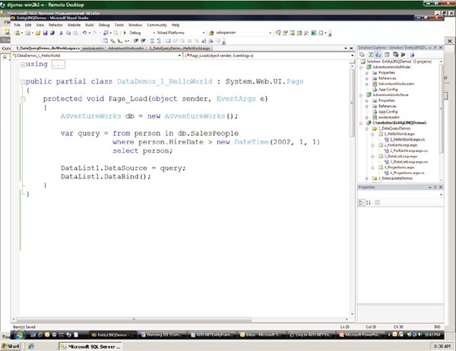Click the Save icon in the toolbar
Screen dimensions: 456x351
(x=45, y=33)
